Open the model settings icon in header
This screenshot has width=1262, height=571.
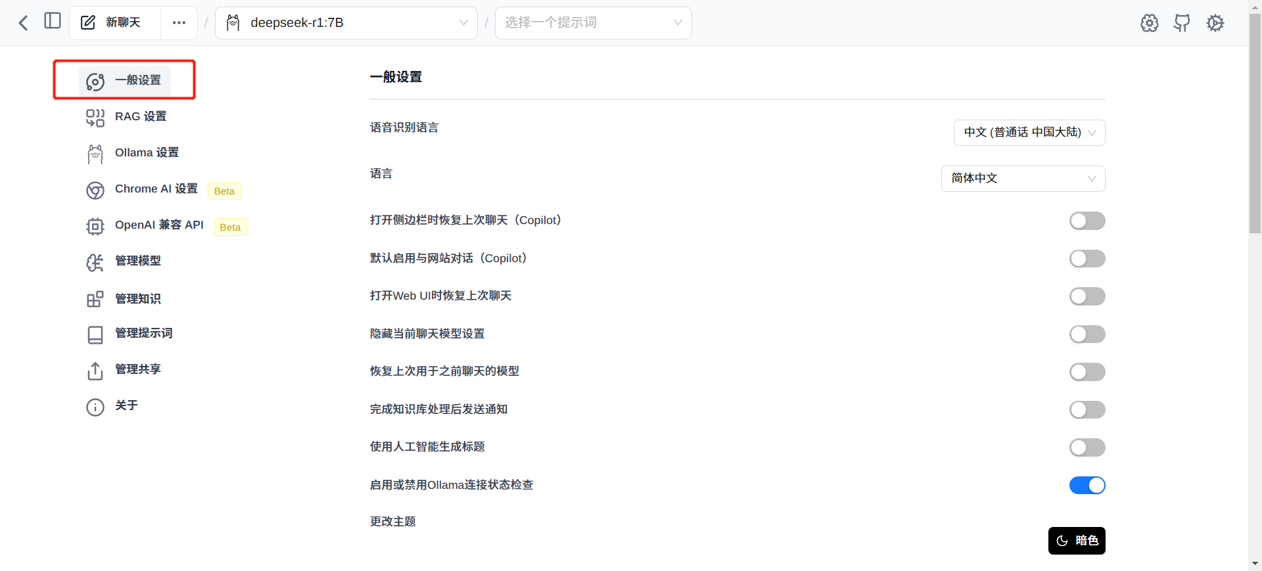coord(1149,23)
